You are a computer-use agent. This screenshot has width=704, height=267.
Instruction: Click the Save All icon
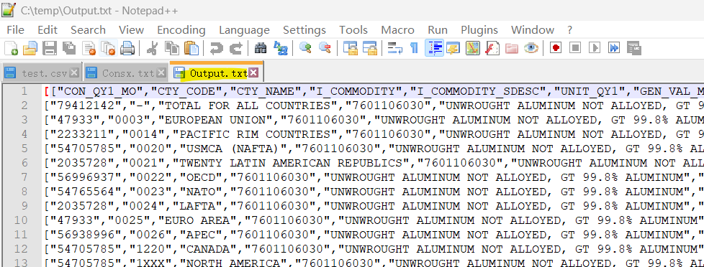coord(68,48)
